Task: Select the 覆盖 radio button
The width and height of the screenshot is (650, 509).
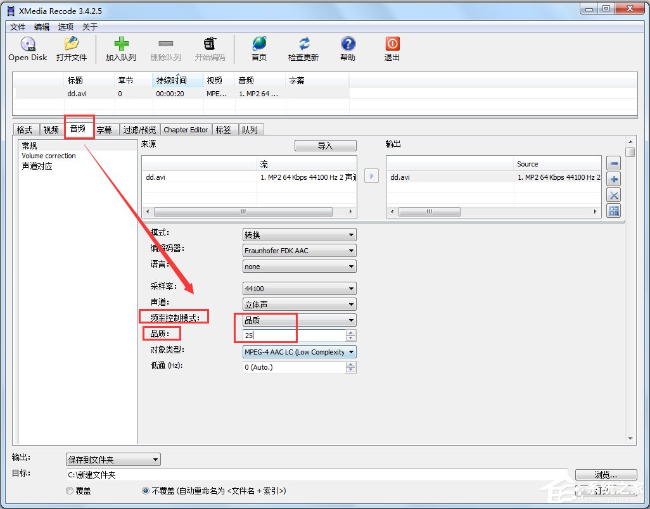Action: point(70,491)
